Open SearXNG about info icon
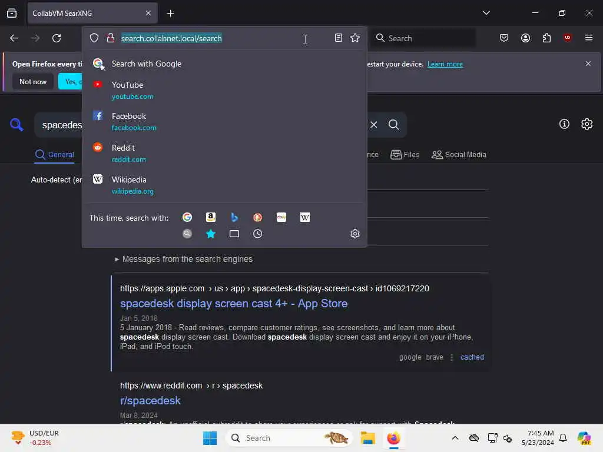Viewport: 603px width, 452px height. (x=564, y=124)
